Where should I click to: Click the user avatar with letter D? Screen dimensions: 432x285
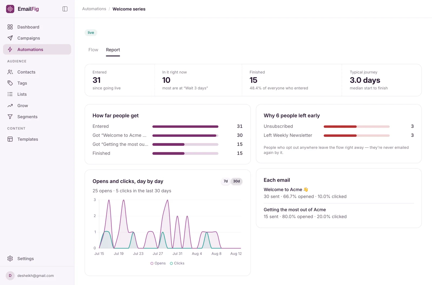tap(10, 276)
